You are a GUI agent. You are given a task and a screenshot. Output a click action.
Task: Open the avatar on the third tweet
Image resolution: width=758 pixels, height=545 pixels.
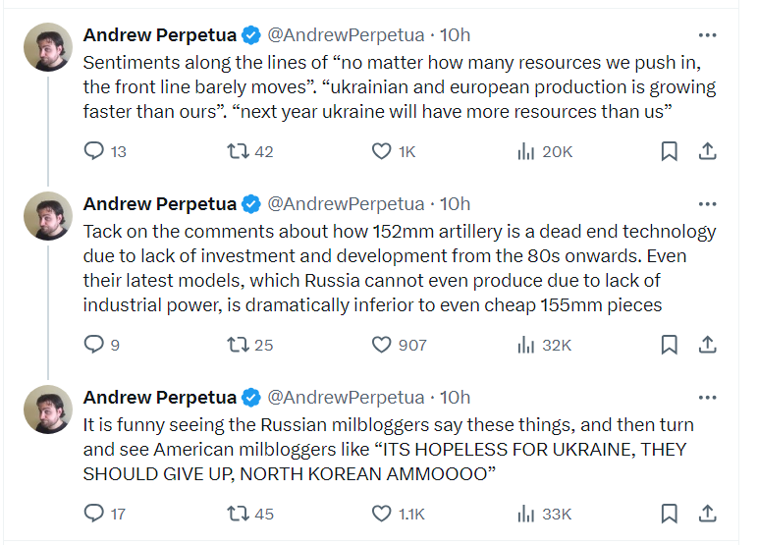click(x=47, y=409)
